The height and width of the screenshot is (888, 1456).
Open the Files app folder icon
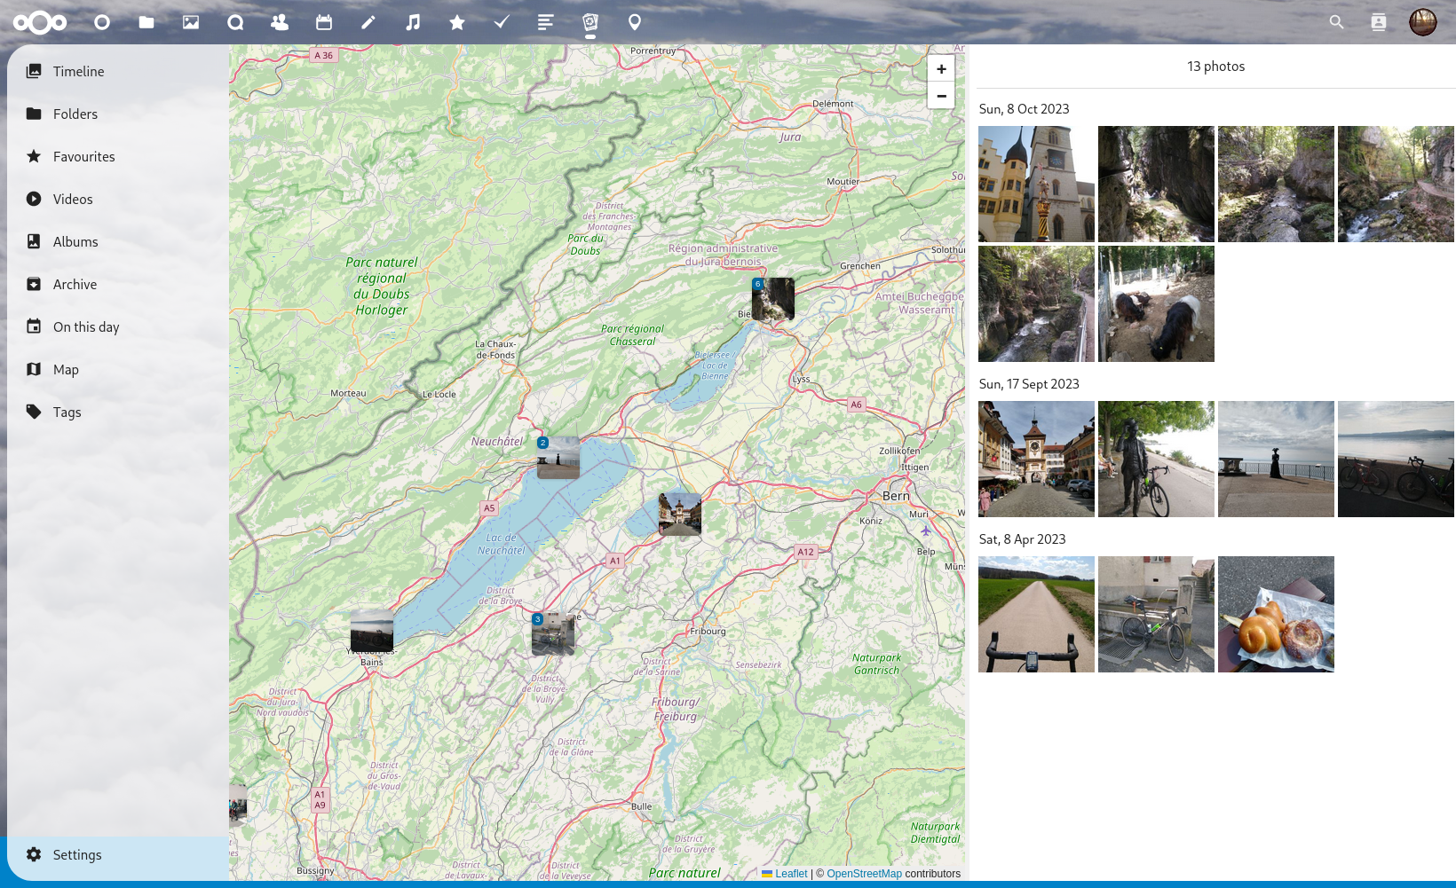(146, 22)
